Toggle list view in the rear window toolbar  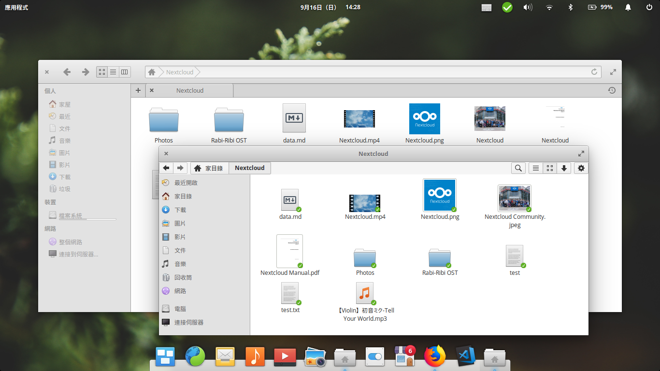coord(113,72)
